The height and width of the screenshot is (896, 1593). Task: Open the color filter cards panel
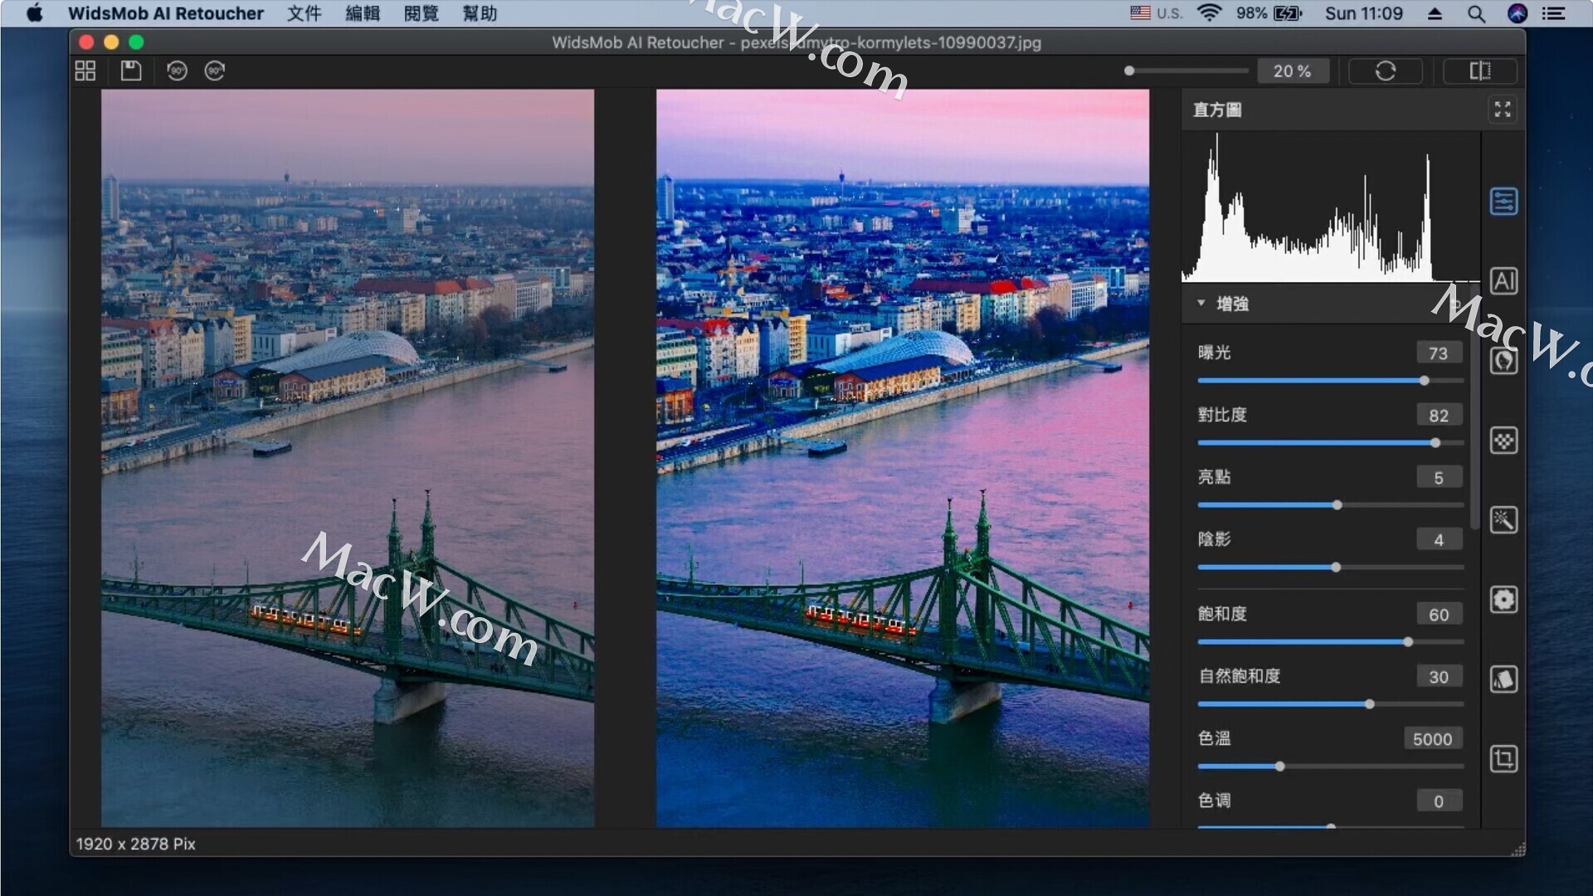pos(1503,679)
